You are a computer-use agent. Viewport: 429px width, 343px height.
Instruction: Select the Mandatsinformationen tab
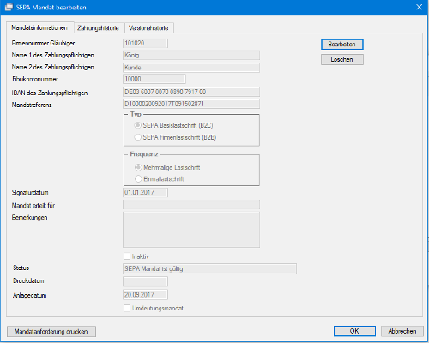(x=39, y=27)
